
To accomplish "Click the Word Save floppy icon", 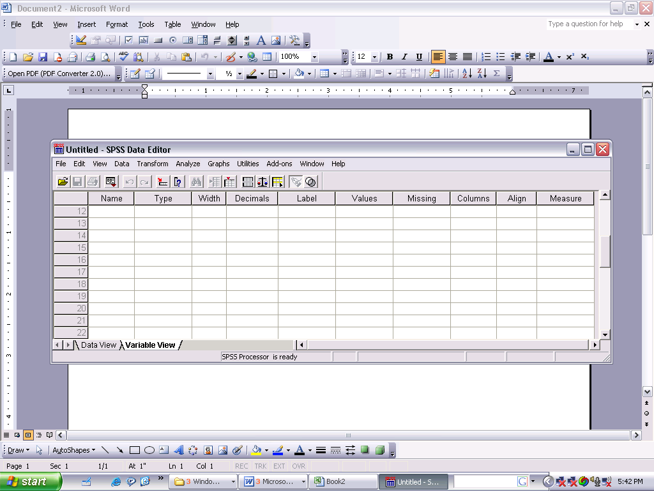I will click(x=43, y=57).
